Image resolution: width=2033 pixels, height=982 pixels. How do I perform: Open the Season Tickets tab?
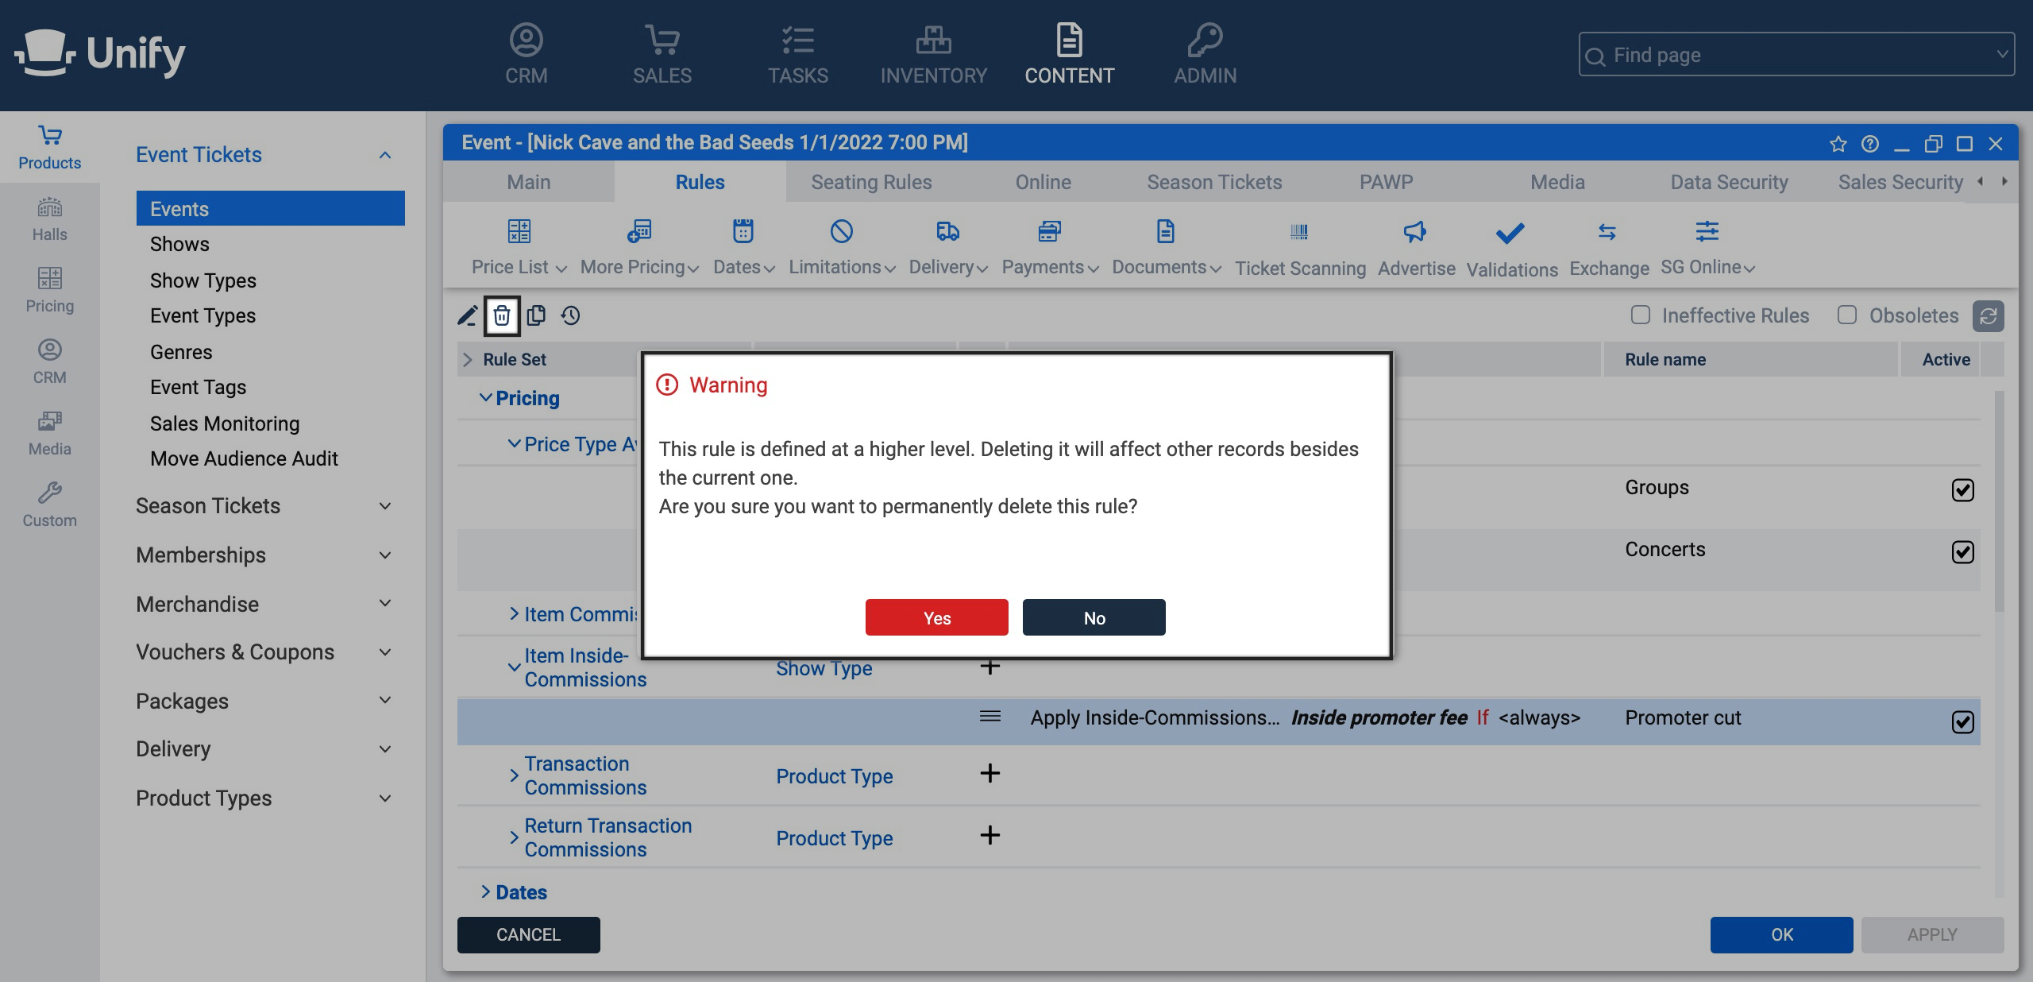pyautogui.click(x=1213, y=182)
